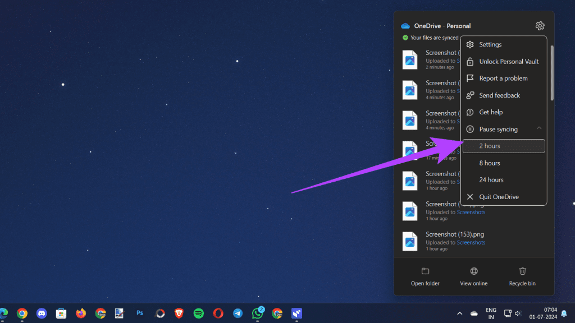Click View online in OneDrive flyout
Viewport: 575px width, 323px height.
473,276
